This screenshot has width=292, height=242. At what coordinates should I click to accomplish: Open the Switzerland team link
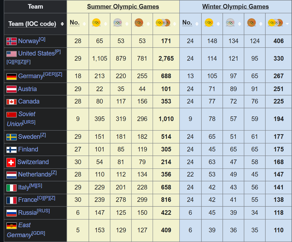(33, 162)
